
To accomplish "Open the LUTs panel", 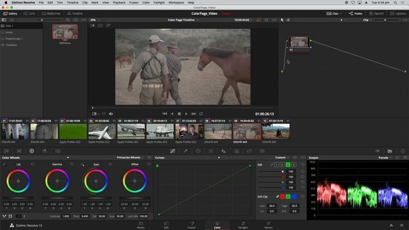I will click(x=29, y=13).
